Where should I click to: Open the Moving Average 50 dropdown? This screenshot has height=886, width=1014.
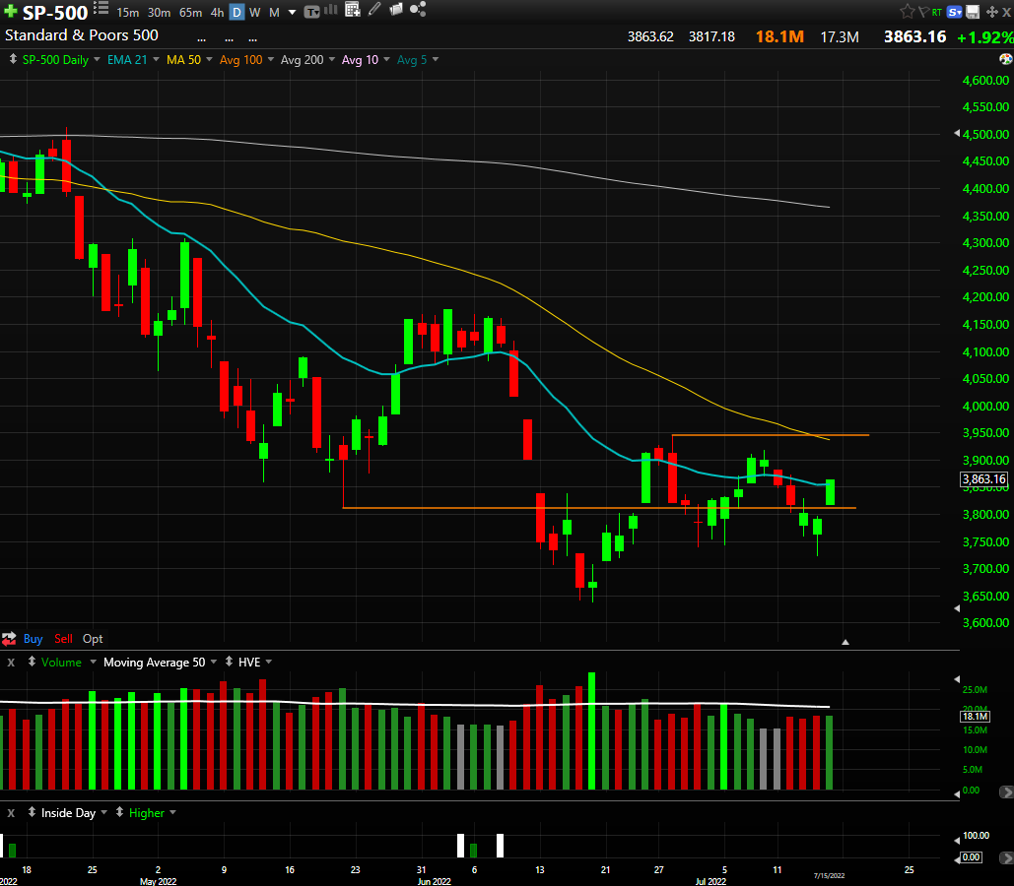point(214,662)
